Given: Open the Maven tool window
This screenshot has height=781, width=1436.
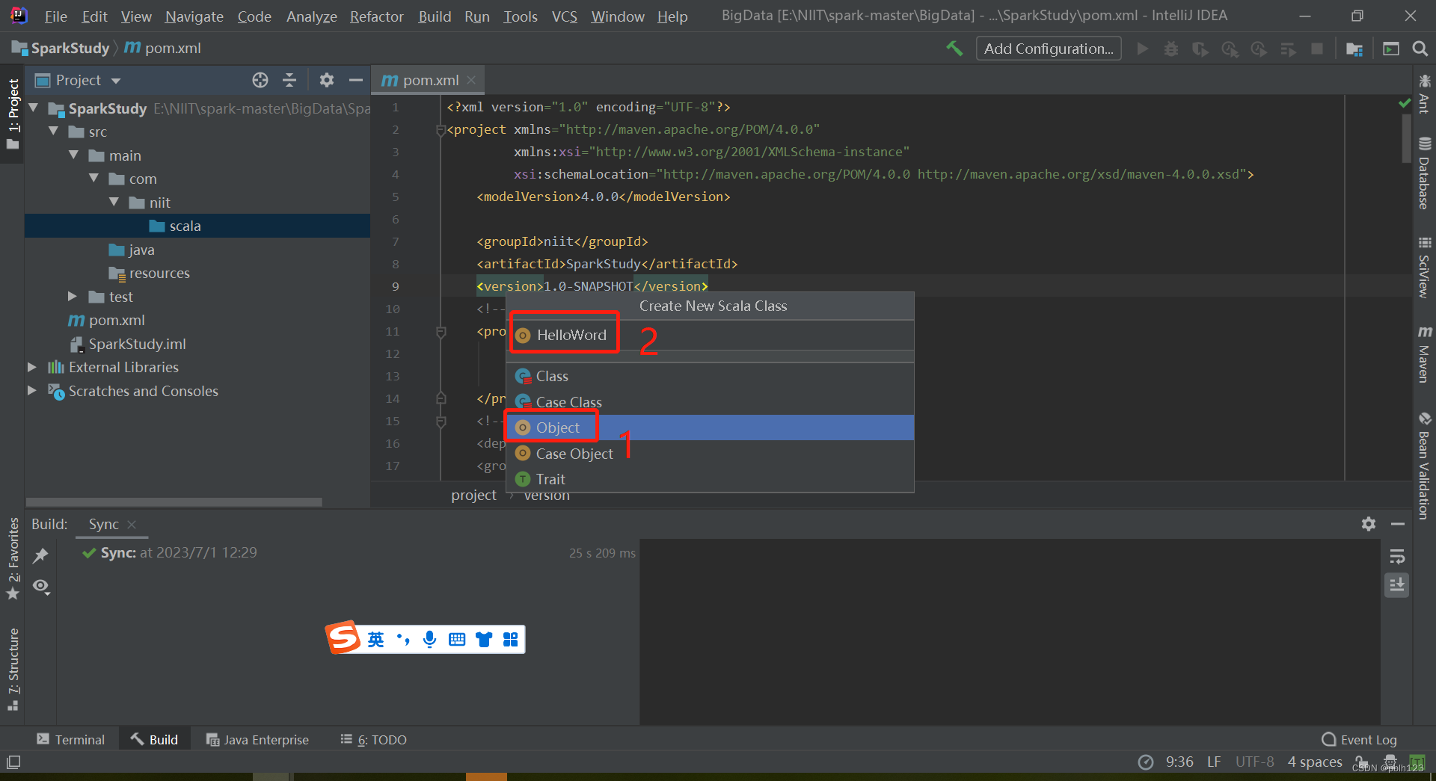Looking at the screenshot, I should click(x=1424, y=354).
